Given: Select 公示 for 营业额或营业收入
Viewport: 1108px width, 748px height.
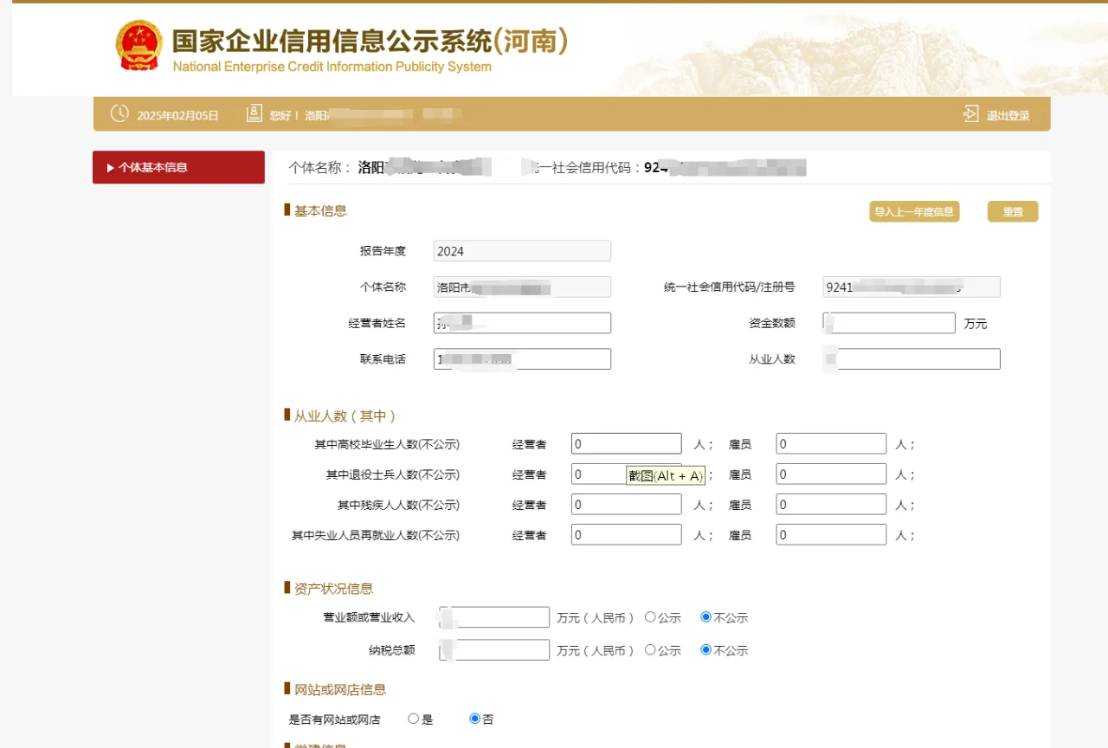Looking at the screenshot, I should pos(650,617).
